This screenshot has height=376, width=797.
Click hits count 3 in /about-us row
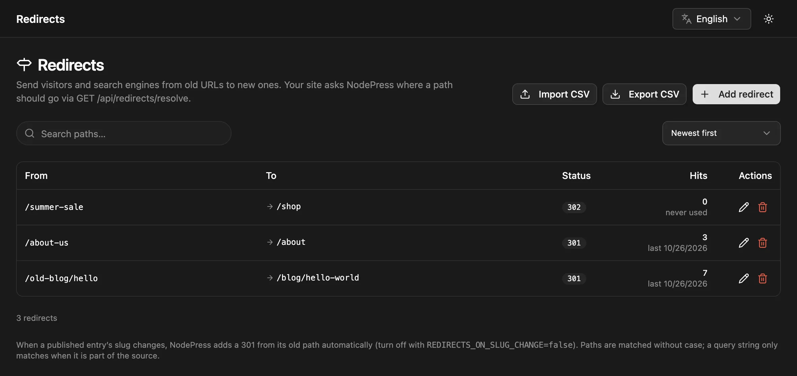pos(705,237)
